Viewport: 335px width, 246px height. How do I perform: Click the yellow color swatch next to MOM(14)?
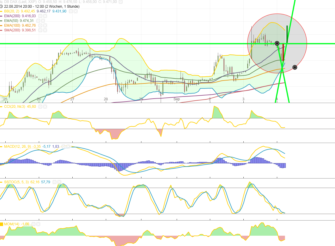(x=2, y=224)
